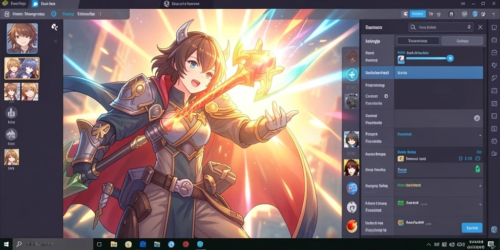Viewport: 500px width, 250px height.
Task: Click the blue globe icon in top toolbar
Action: click(475, 14)
